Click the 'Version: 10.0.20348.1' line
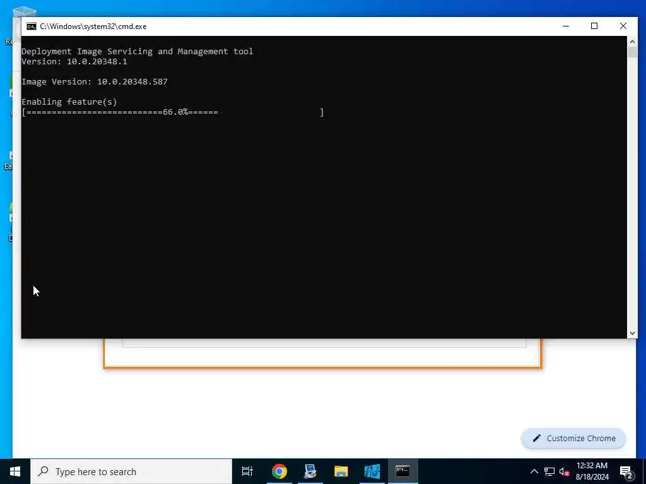Image resolution: width=646 pixels, height=484 pixels. click(x=74, y=61)
